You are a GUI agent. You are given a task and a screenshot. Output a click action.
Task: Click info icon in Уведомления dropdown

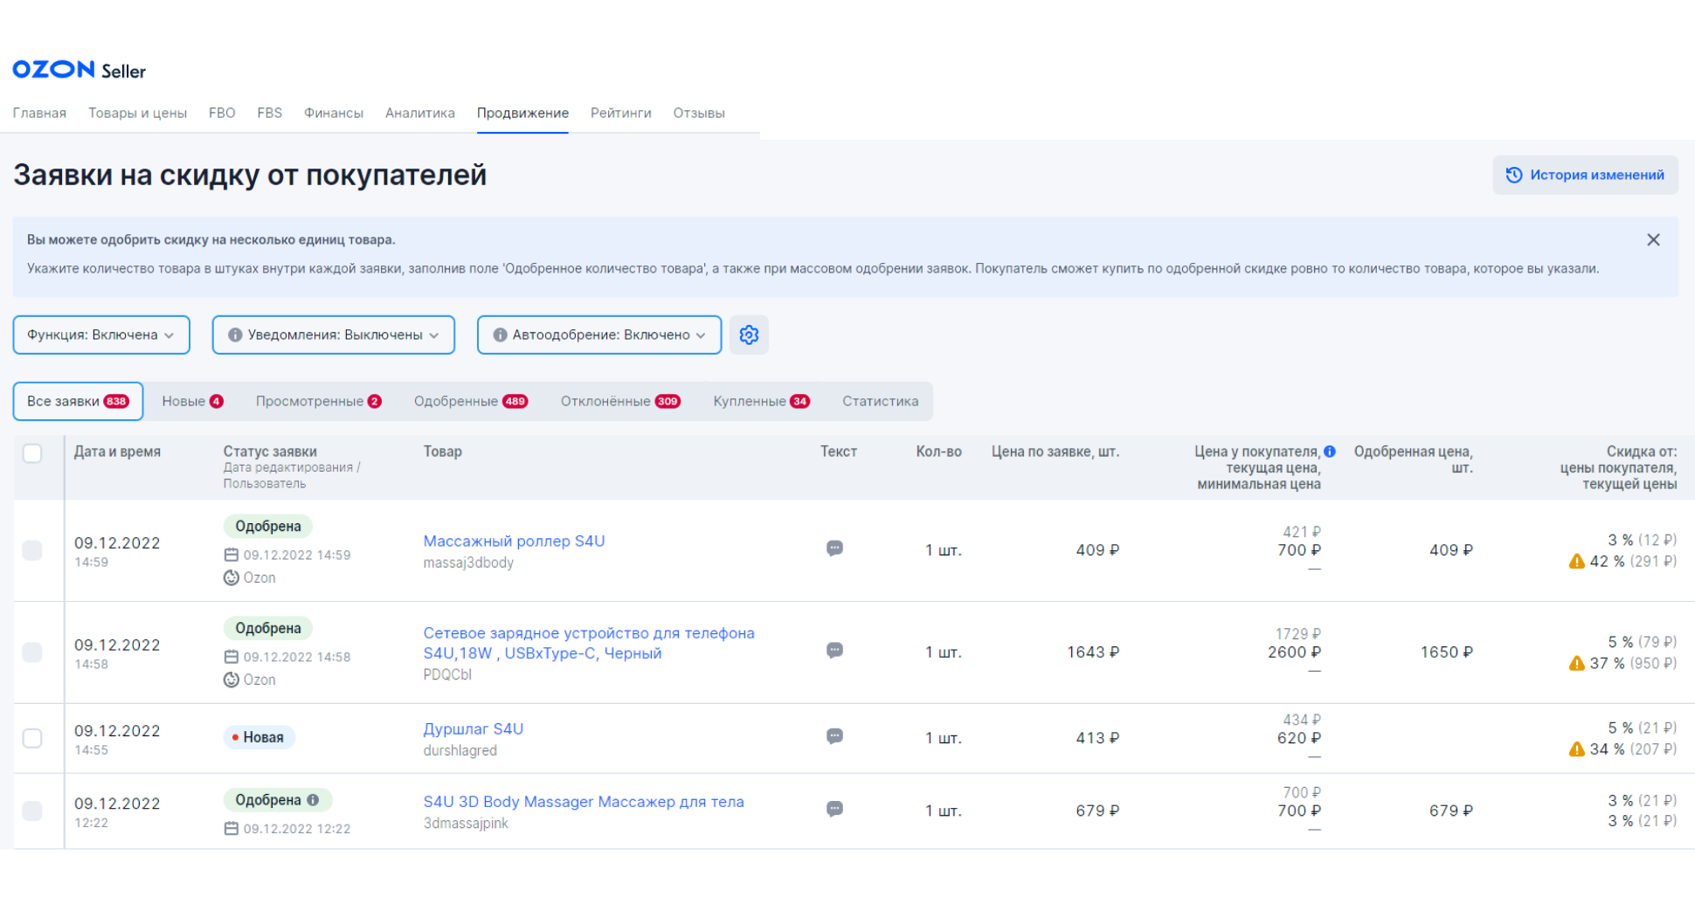click(235, 335)
